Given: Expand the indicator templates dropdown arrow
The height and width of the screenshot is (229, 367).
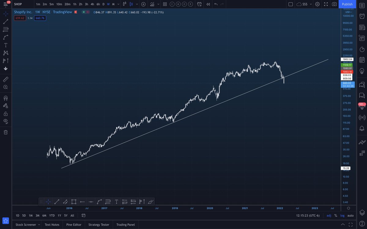Looking at the screenshot, I should pyautogui.click(x=158, y=4).
